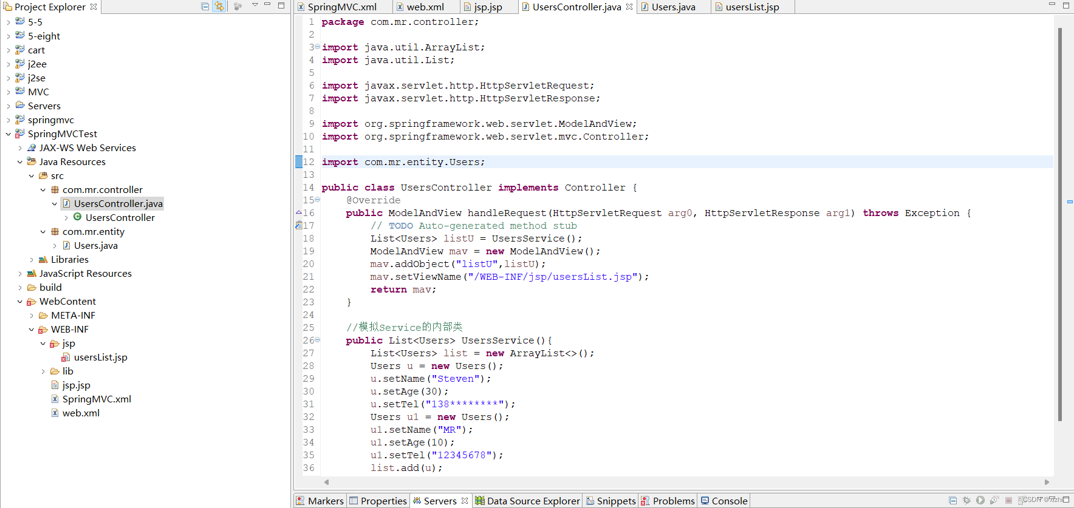Select the build folder icon

coord(32,287)
